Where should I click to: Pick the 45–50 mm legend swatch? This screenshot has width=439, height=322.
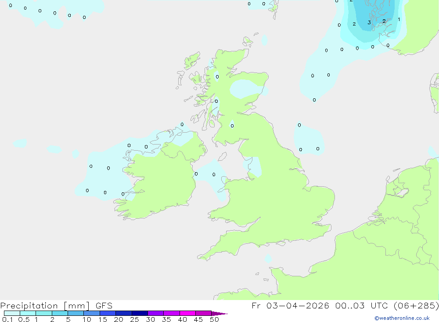(204, 313)
